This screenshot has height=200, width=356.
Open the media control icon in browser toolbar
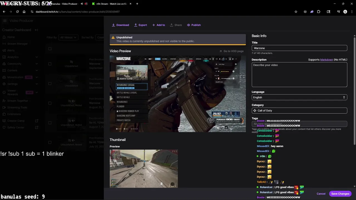[x=338, y=12]
